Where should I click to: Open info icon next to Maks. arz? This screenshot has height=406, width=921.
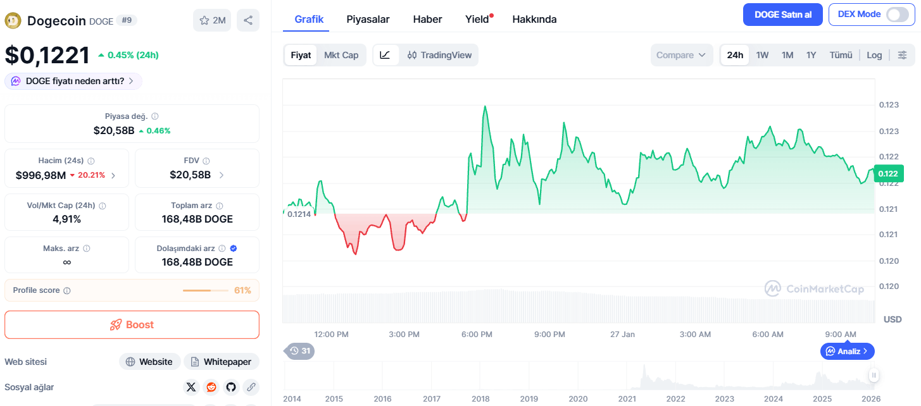pos(87,249)
